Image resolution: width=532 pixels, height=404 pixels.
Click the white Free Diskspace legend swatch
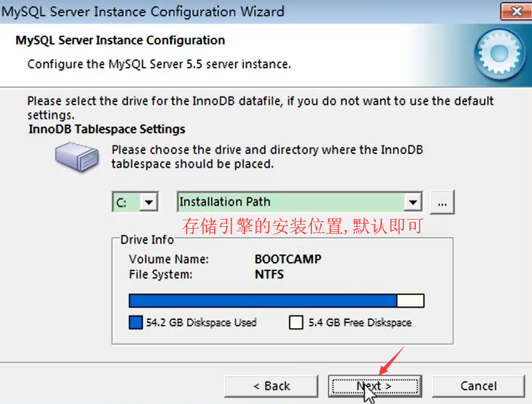pos(296,322)
